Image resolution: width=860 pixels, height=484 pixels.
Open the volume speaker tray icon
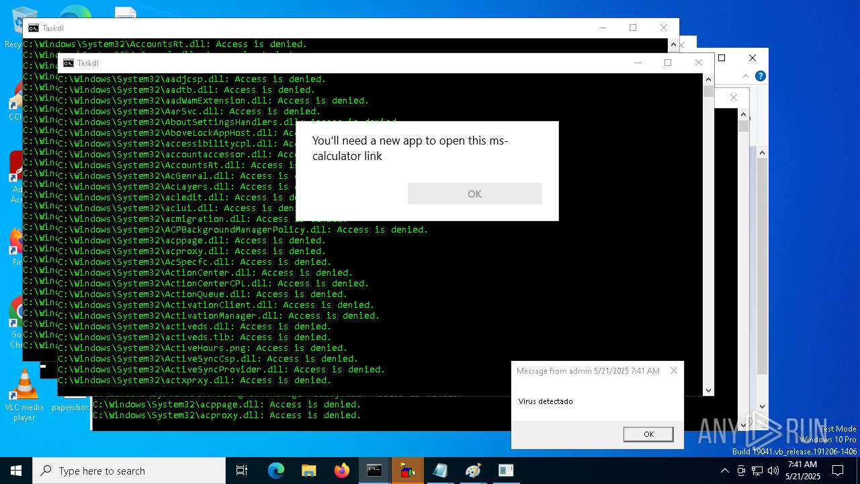tap(773, 471)
